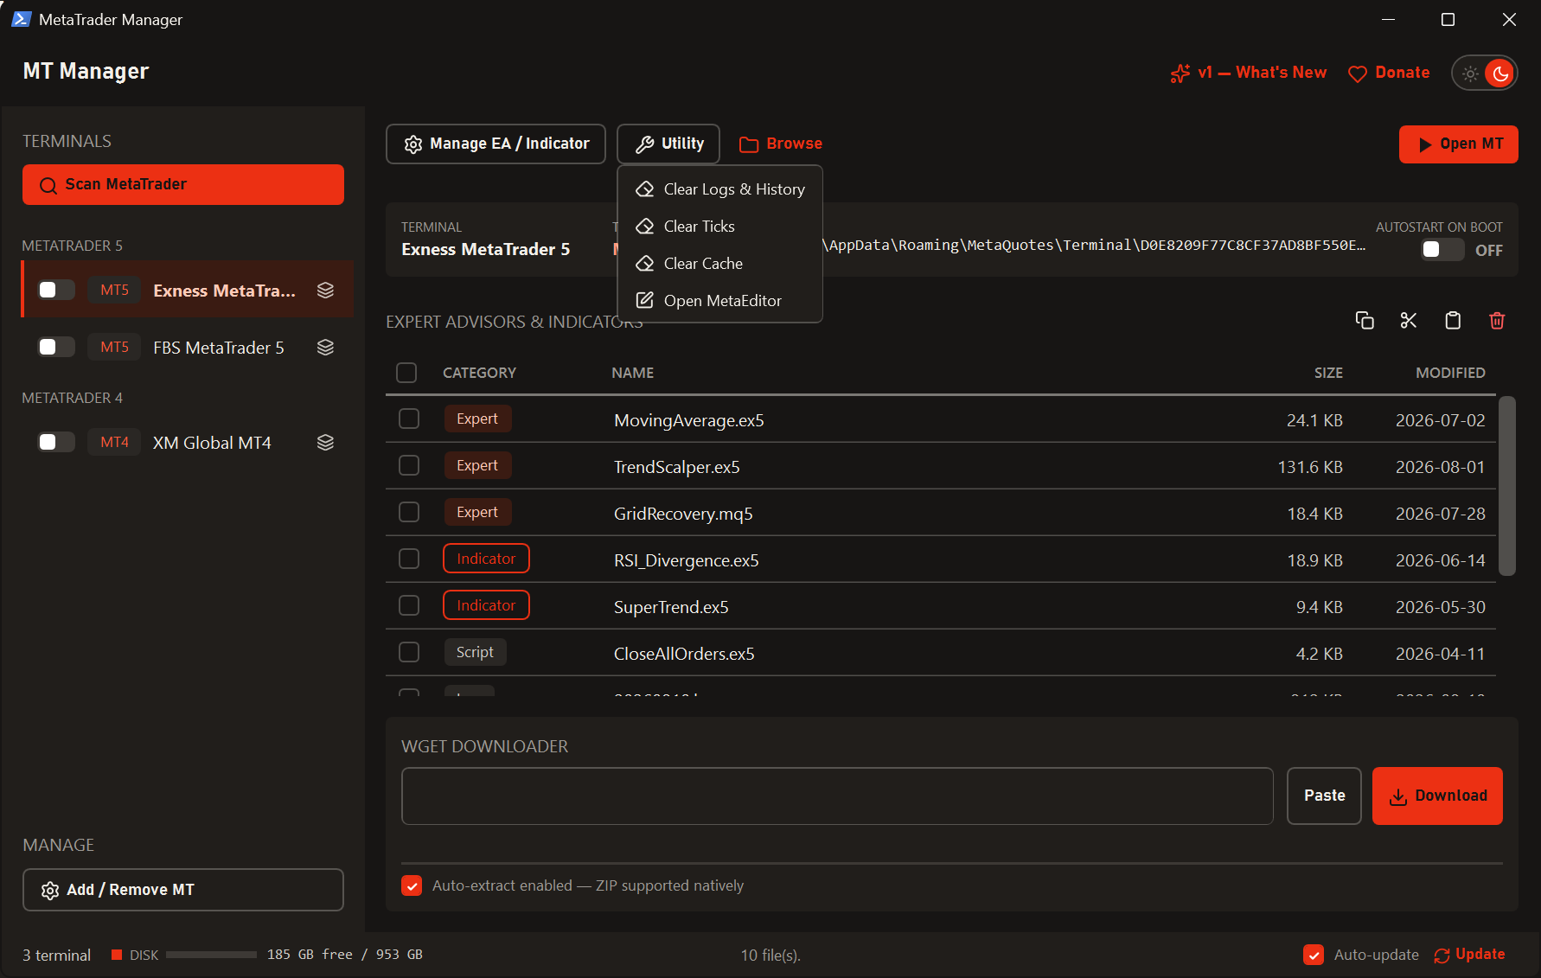Select Clear Cache from Utility menu
1541x978 pixels.
coord(719,264)
